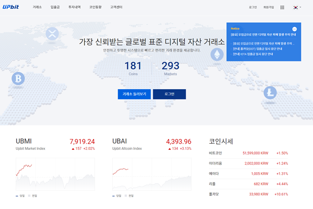Click the 181 Coins counter
The width and height of the screenshot is (313, 209).
tap(133, 68)
